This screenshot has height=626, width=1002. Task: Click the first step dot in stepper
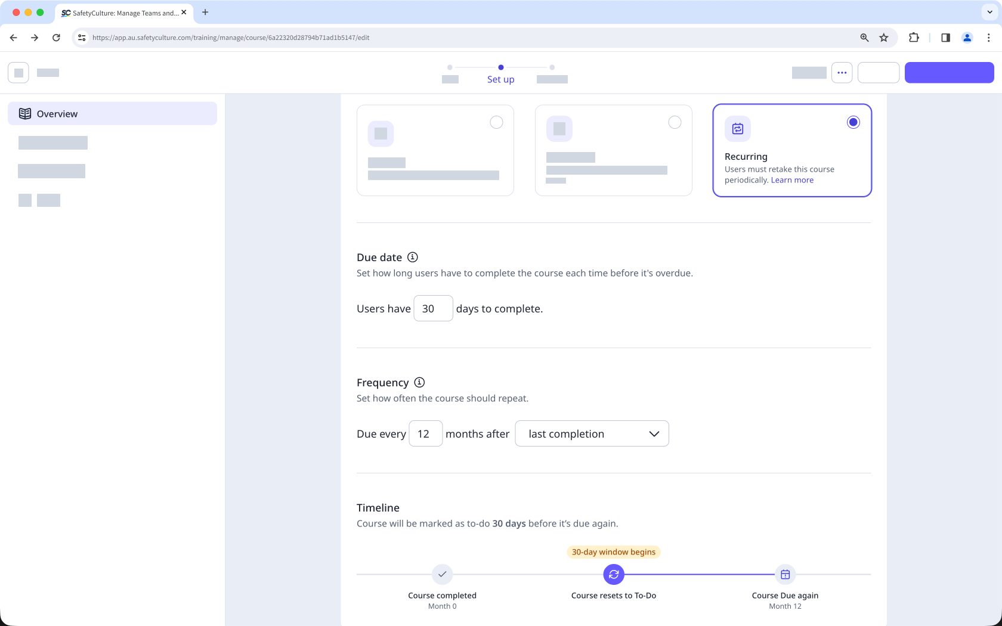point(450,67)
